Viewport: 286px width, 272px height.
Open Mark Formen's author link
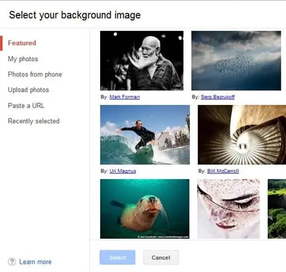(125, 97)
